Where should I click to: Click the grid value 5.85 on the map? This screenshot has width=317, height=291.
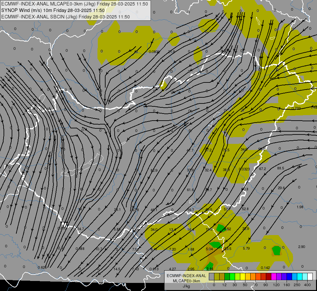(117, 229)
